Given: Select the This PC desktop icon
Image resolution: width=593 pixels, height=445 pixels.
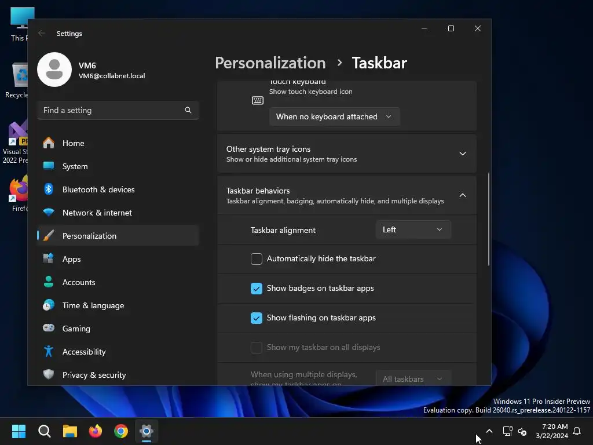Looking at the screenshot, I should [19, 24].
